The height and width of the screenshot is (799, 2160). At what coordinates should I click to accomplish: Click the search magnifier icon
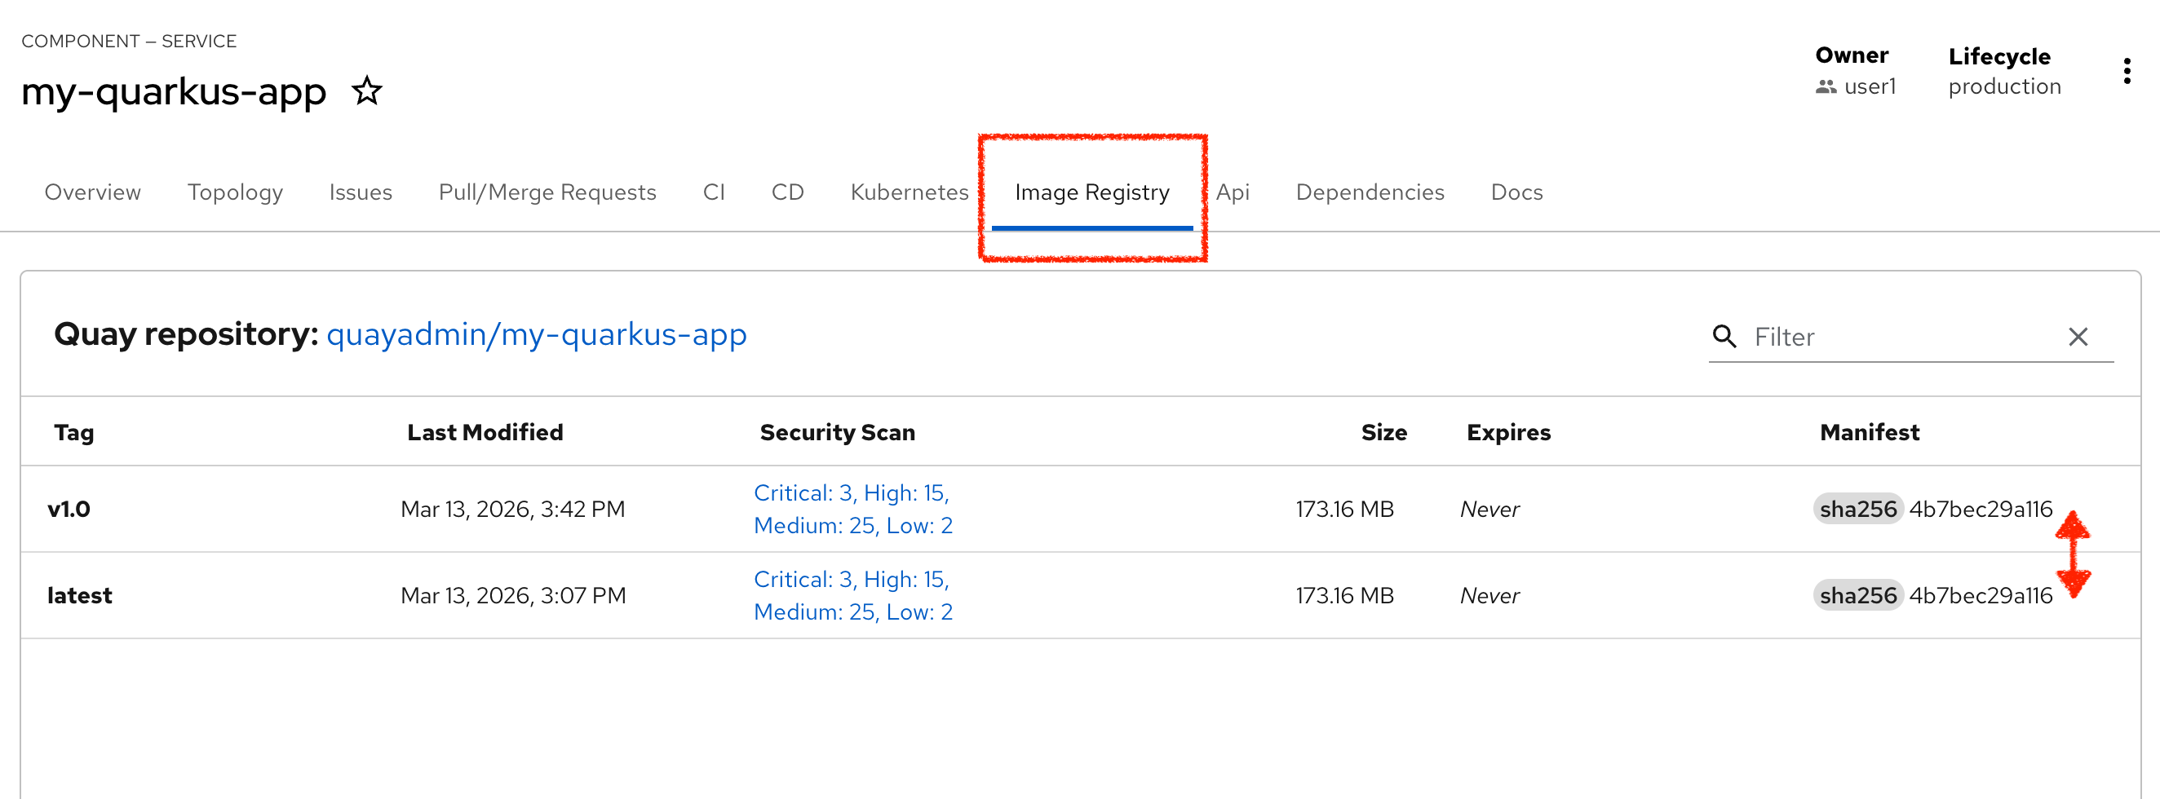click(1724, 336)
